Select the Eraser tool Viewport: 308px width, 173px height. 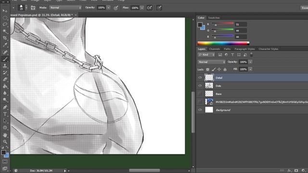[x=5, y=79]
